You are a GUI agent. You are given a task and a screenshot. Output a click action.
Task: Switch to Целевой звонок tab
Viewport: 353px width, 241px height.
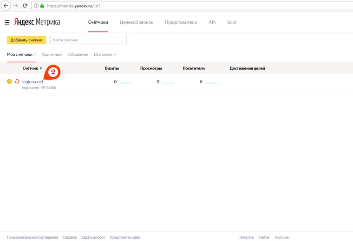click(x=136, y=22)
